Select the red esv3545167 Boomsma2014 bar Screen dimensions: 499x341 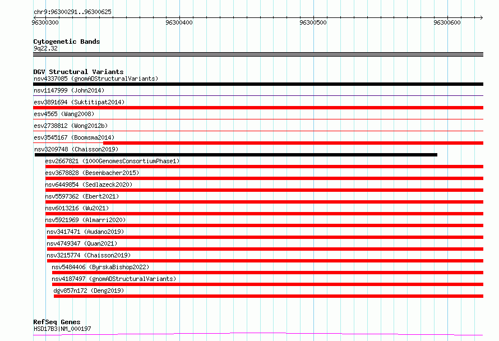[293, 143]
